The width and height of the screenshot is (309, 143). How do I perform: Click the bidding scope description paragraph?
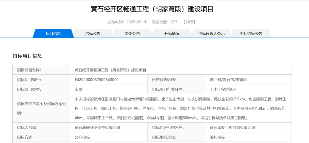click(180, 108)
